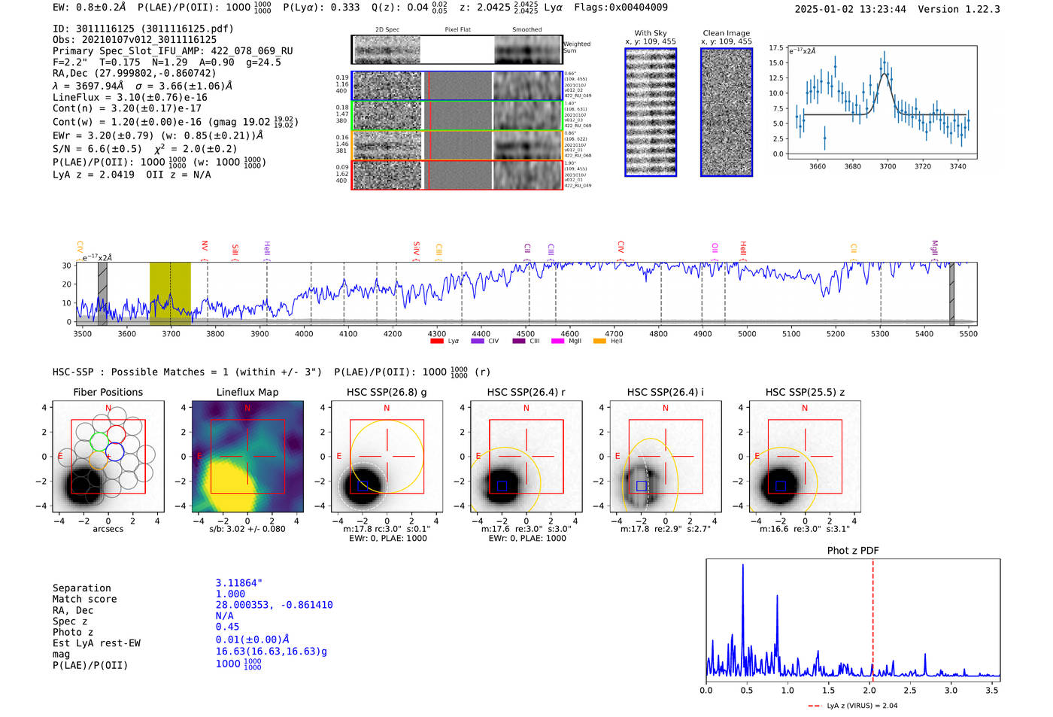Open the Clean Image thumbnail
This screenshot has width=1053, height=717.
click(727, 112)
